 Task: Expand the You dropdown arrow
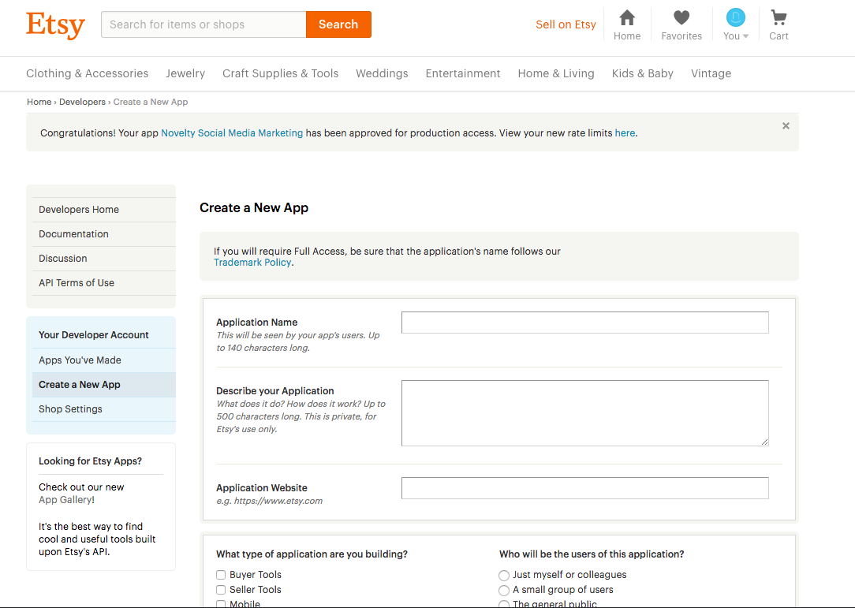(745, 36)
